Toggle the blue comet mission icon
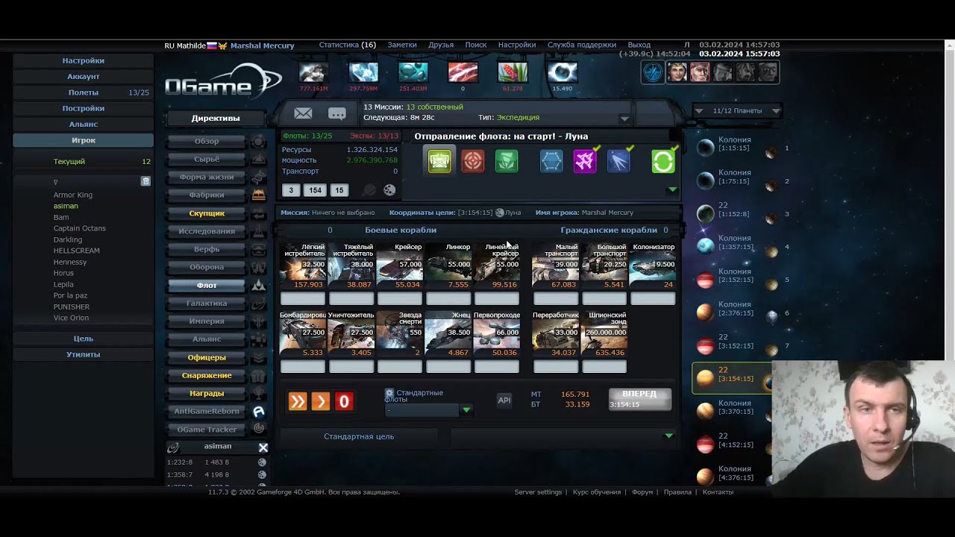The height and width of the screenshot is (537, 955). point(619,161)
